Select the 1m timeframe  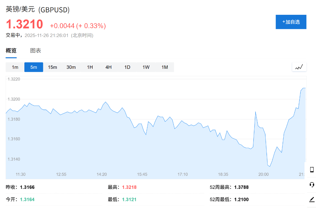[15, 67]
